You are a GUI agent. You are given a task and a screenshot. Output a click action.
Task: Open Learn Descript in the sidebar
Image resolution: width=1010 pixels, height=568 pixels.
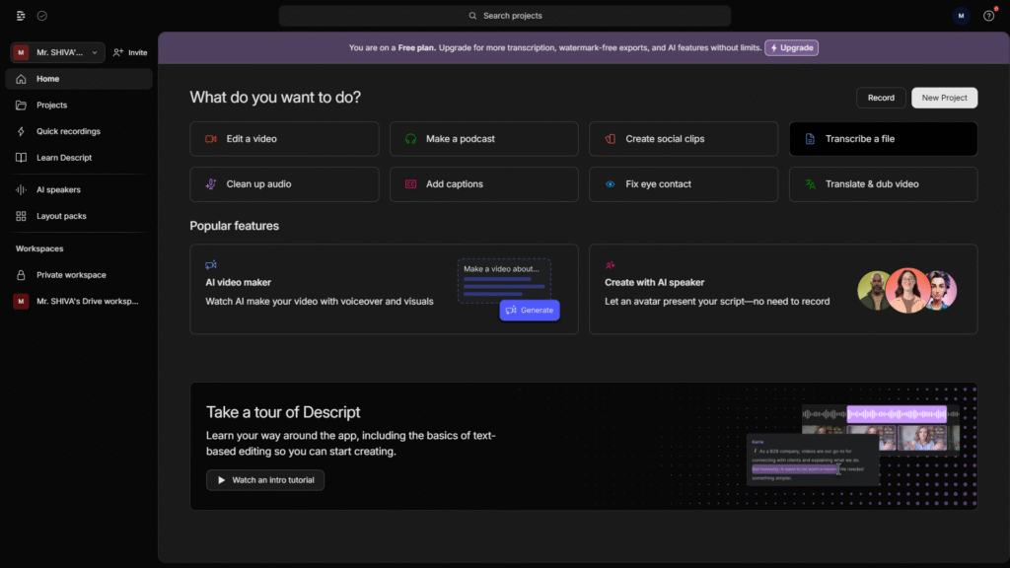79,158
